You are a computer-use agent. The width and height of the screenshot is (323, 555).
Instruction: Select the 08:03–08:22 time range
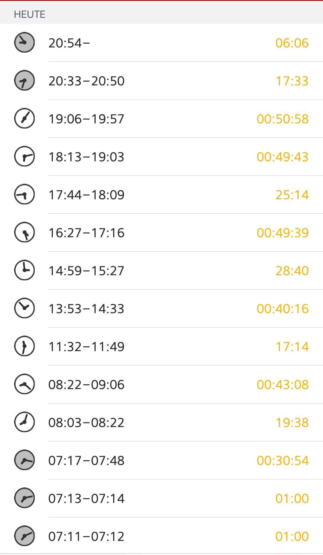tap(86, 423)
